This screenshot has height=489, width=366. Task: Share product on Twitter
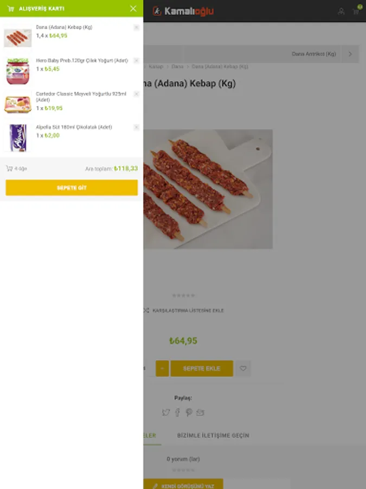(166, 412)
